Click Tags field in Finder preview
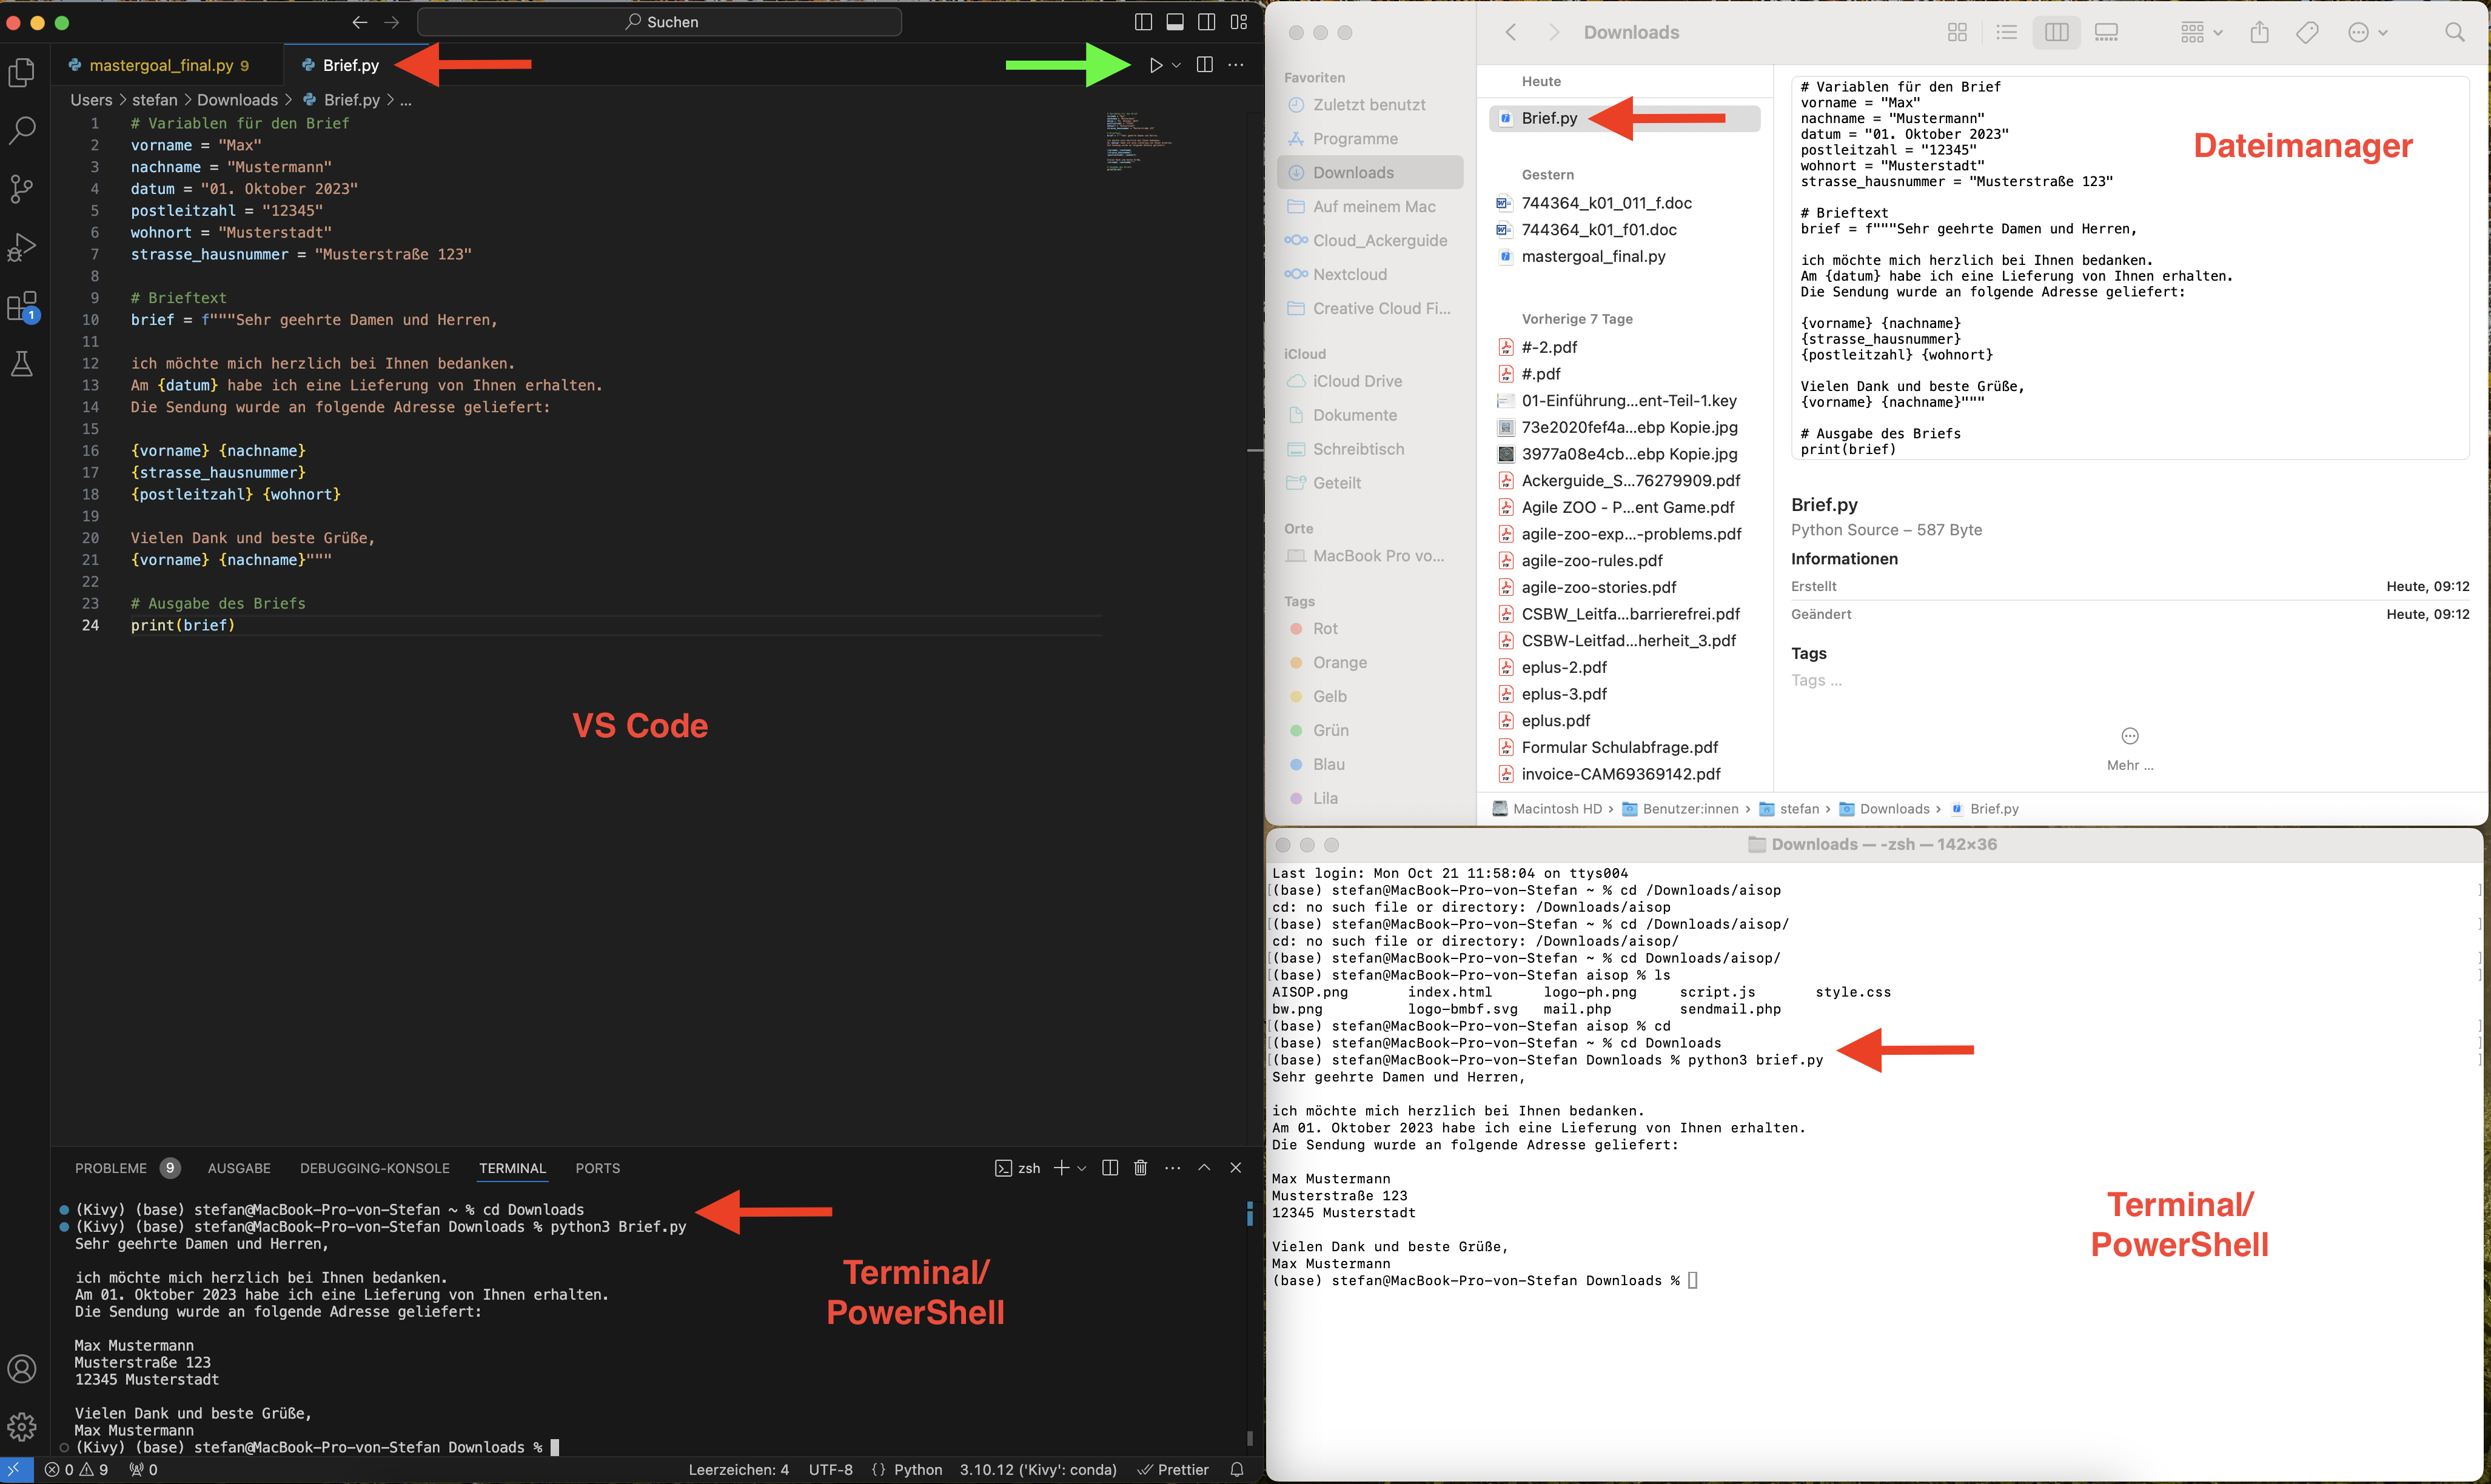 pos(1816,681)
